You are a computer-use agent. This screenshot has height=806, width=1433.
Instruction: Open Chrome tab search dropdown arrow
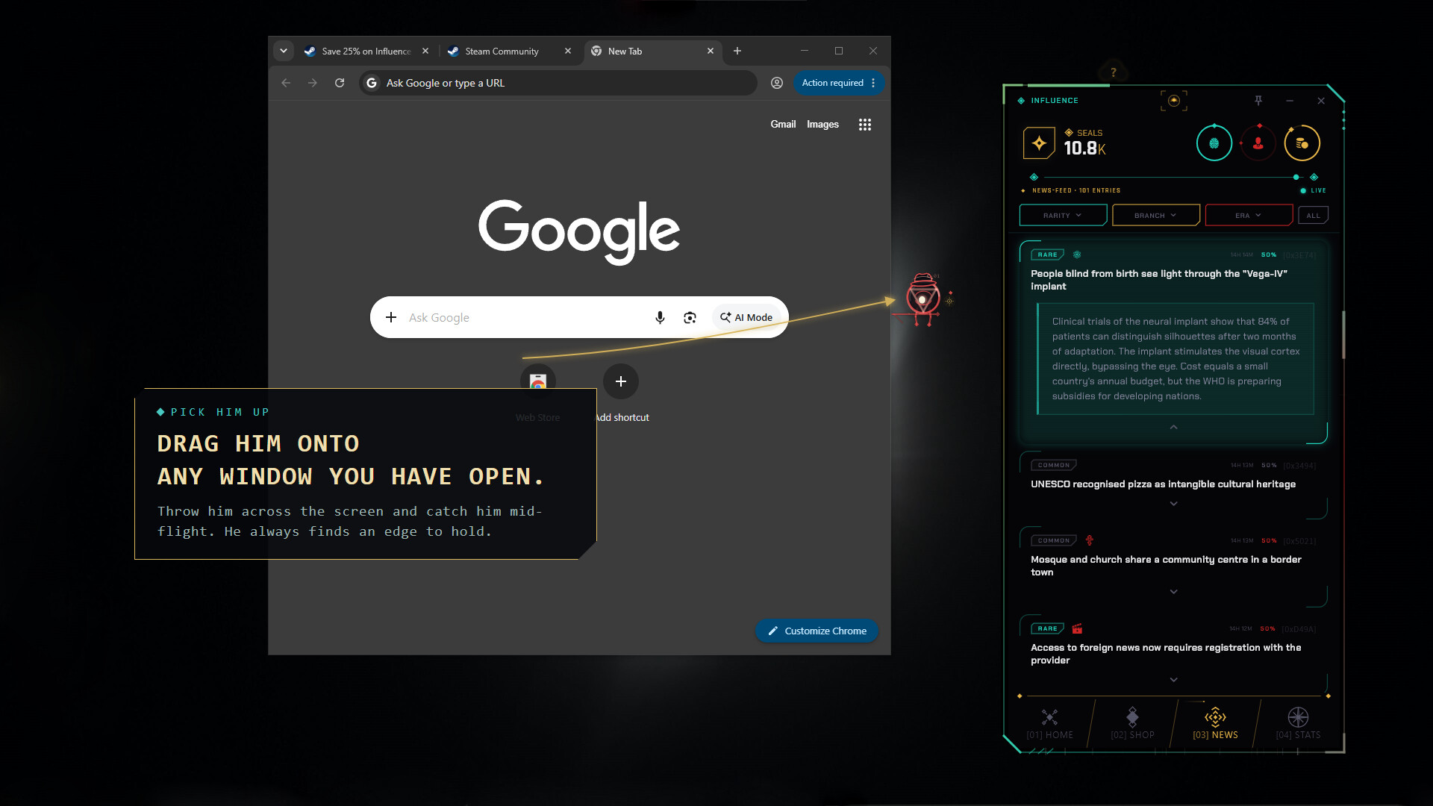coord(283,51)
